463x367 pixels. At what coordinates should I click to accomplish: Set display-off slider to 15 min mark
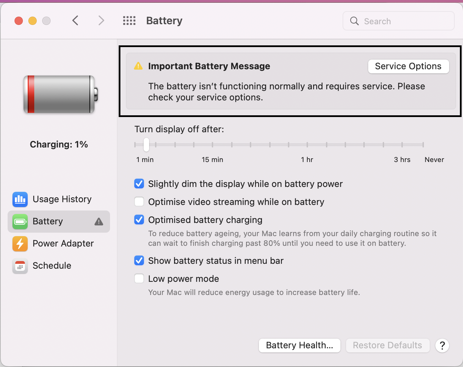pyautogui.click(x=212, y=144)
